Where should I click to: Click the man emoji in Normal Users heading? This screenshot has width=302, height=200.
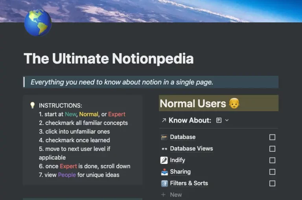coord(234,103)
